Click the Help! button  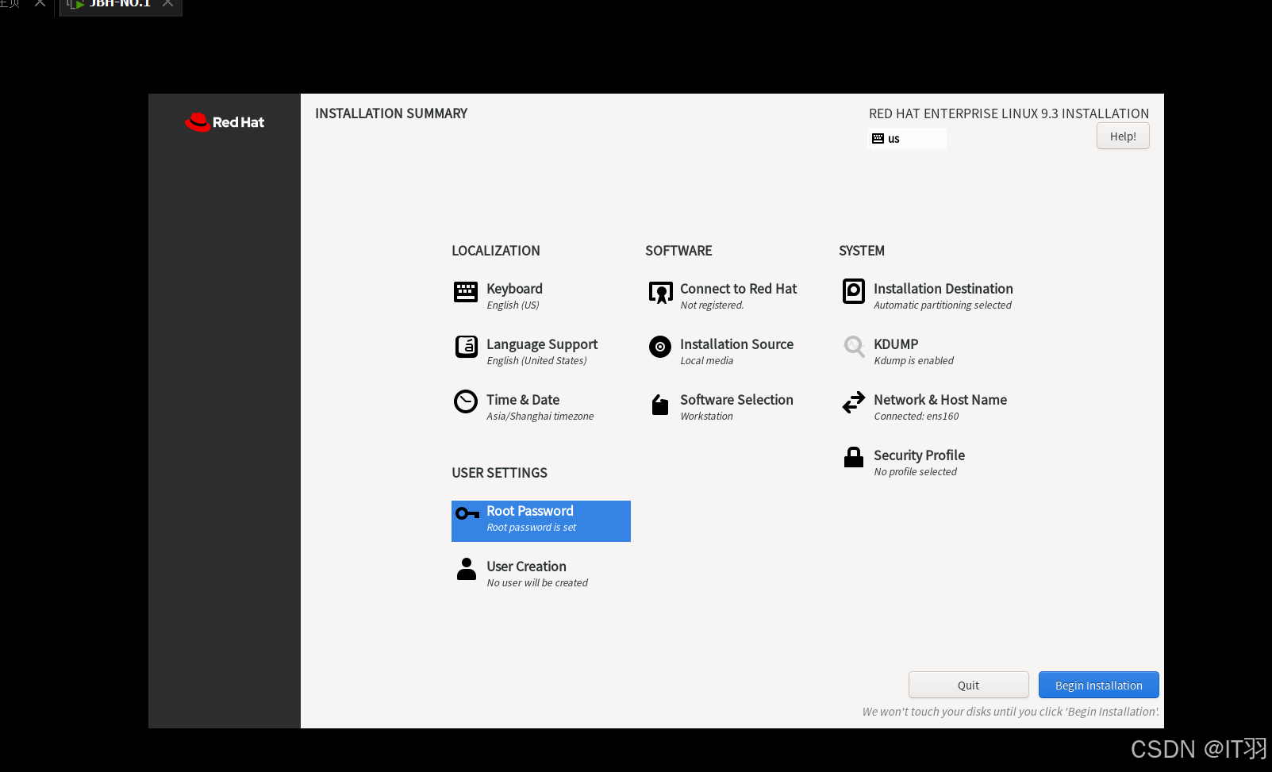[x=1123, y=136]
